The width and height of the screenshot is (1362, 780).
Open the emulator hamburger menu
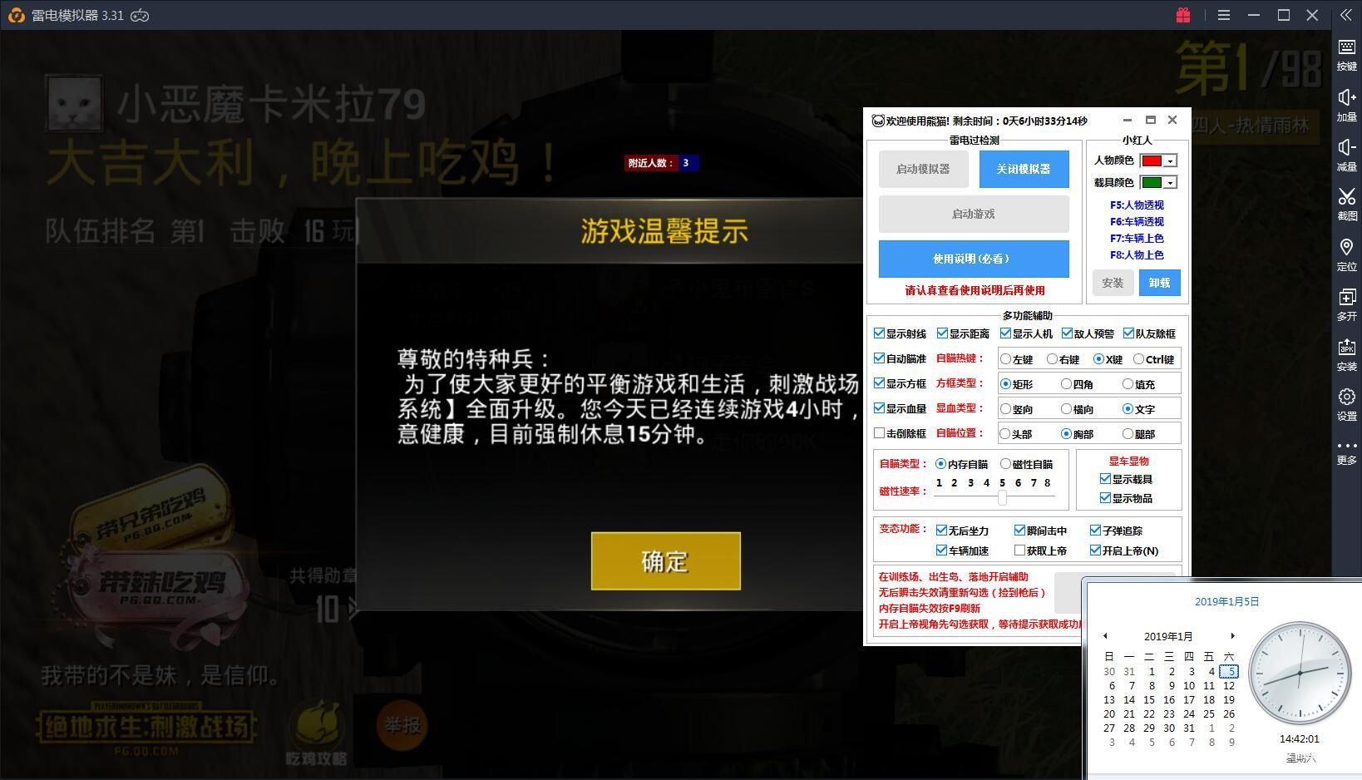pos(1224,15)
